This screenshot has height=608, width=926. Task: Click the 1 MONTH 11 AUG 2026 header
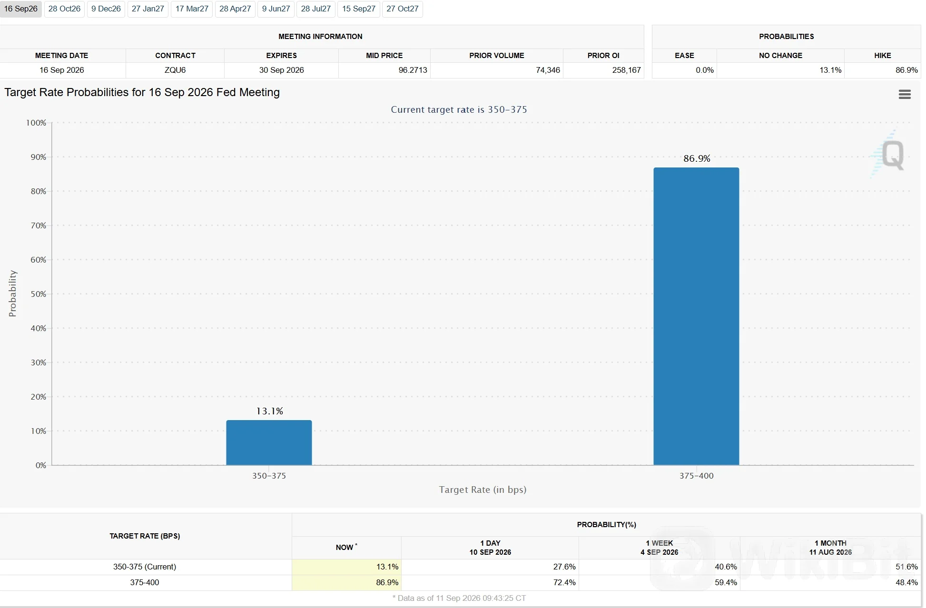click(830, 548)
